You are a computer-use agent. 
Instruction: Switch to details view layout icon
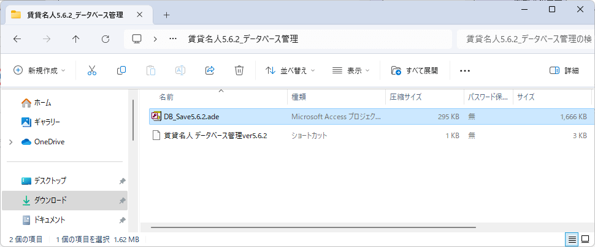[571, 239]
